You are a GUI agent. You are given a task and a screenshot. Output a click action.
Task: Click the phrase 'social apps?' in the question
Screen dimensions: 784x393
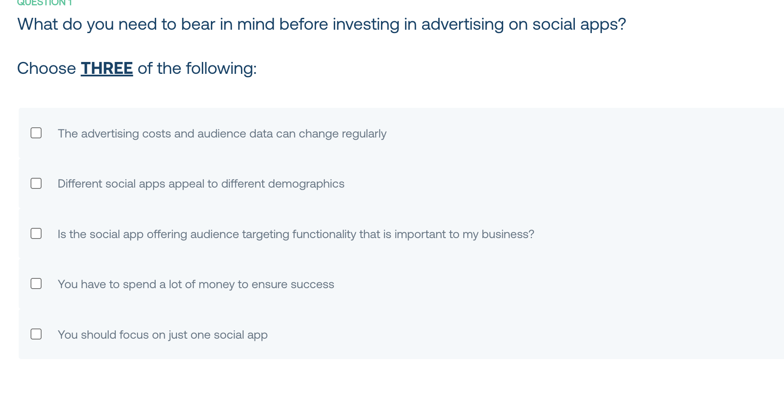579,24
